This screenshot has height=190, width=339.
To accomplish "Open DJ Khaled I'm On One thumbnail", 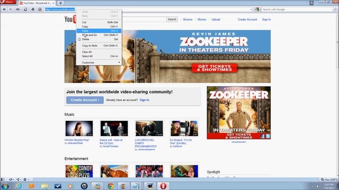I will point(184,128).
